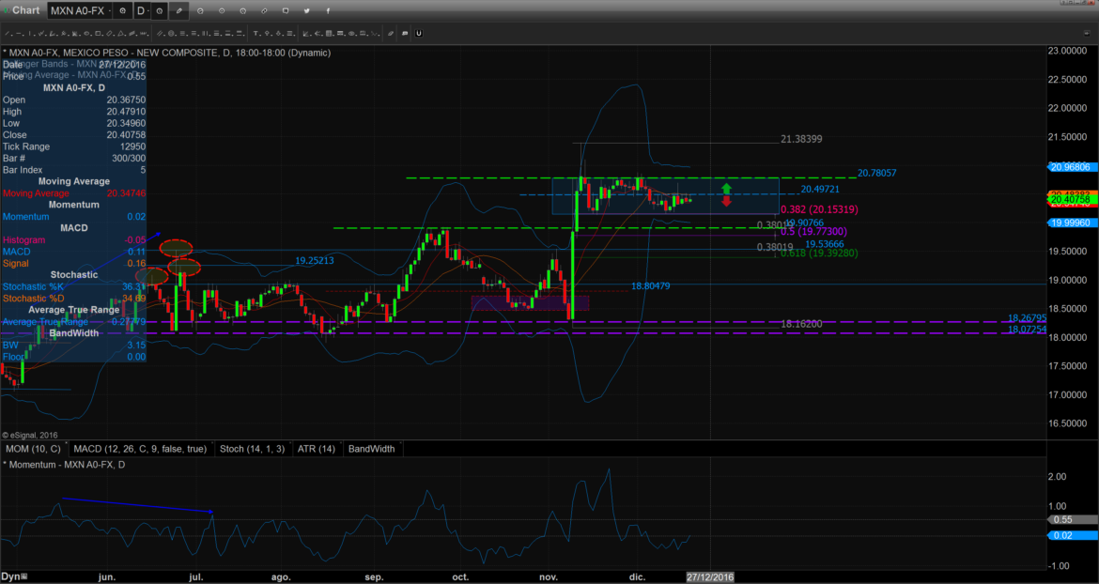Select the Fibonacci time vertical bars tool
The height and width of the screenshot is (584, 1099).
click(205, 33)
